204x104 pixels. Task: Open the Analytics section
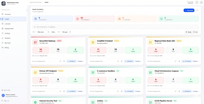13,38
